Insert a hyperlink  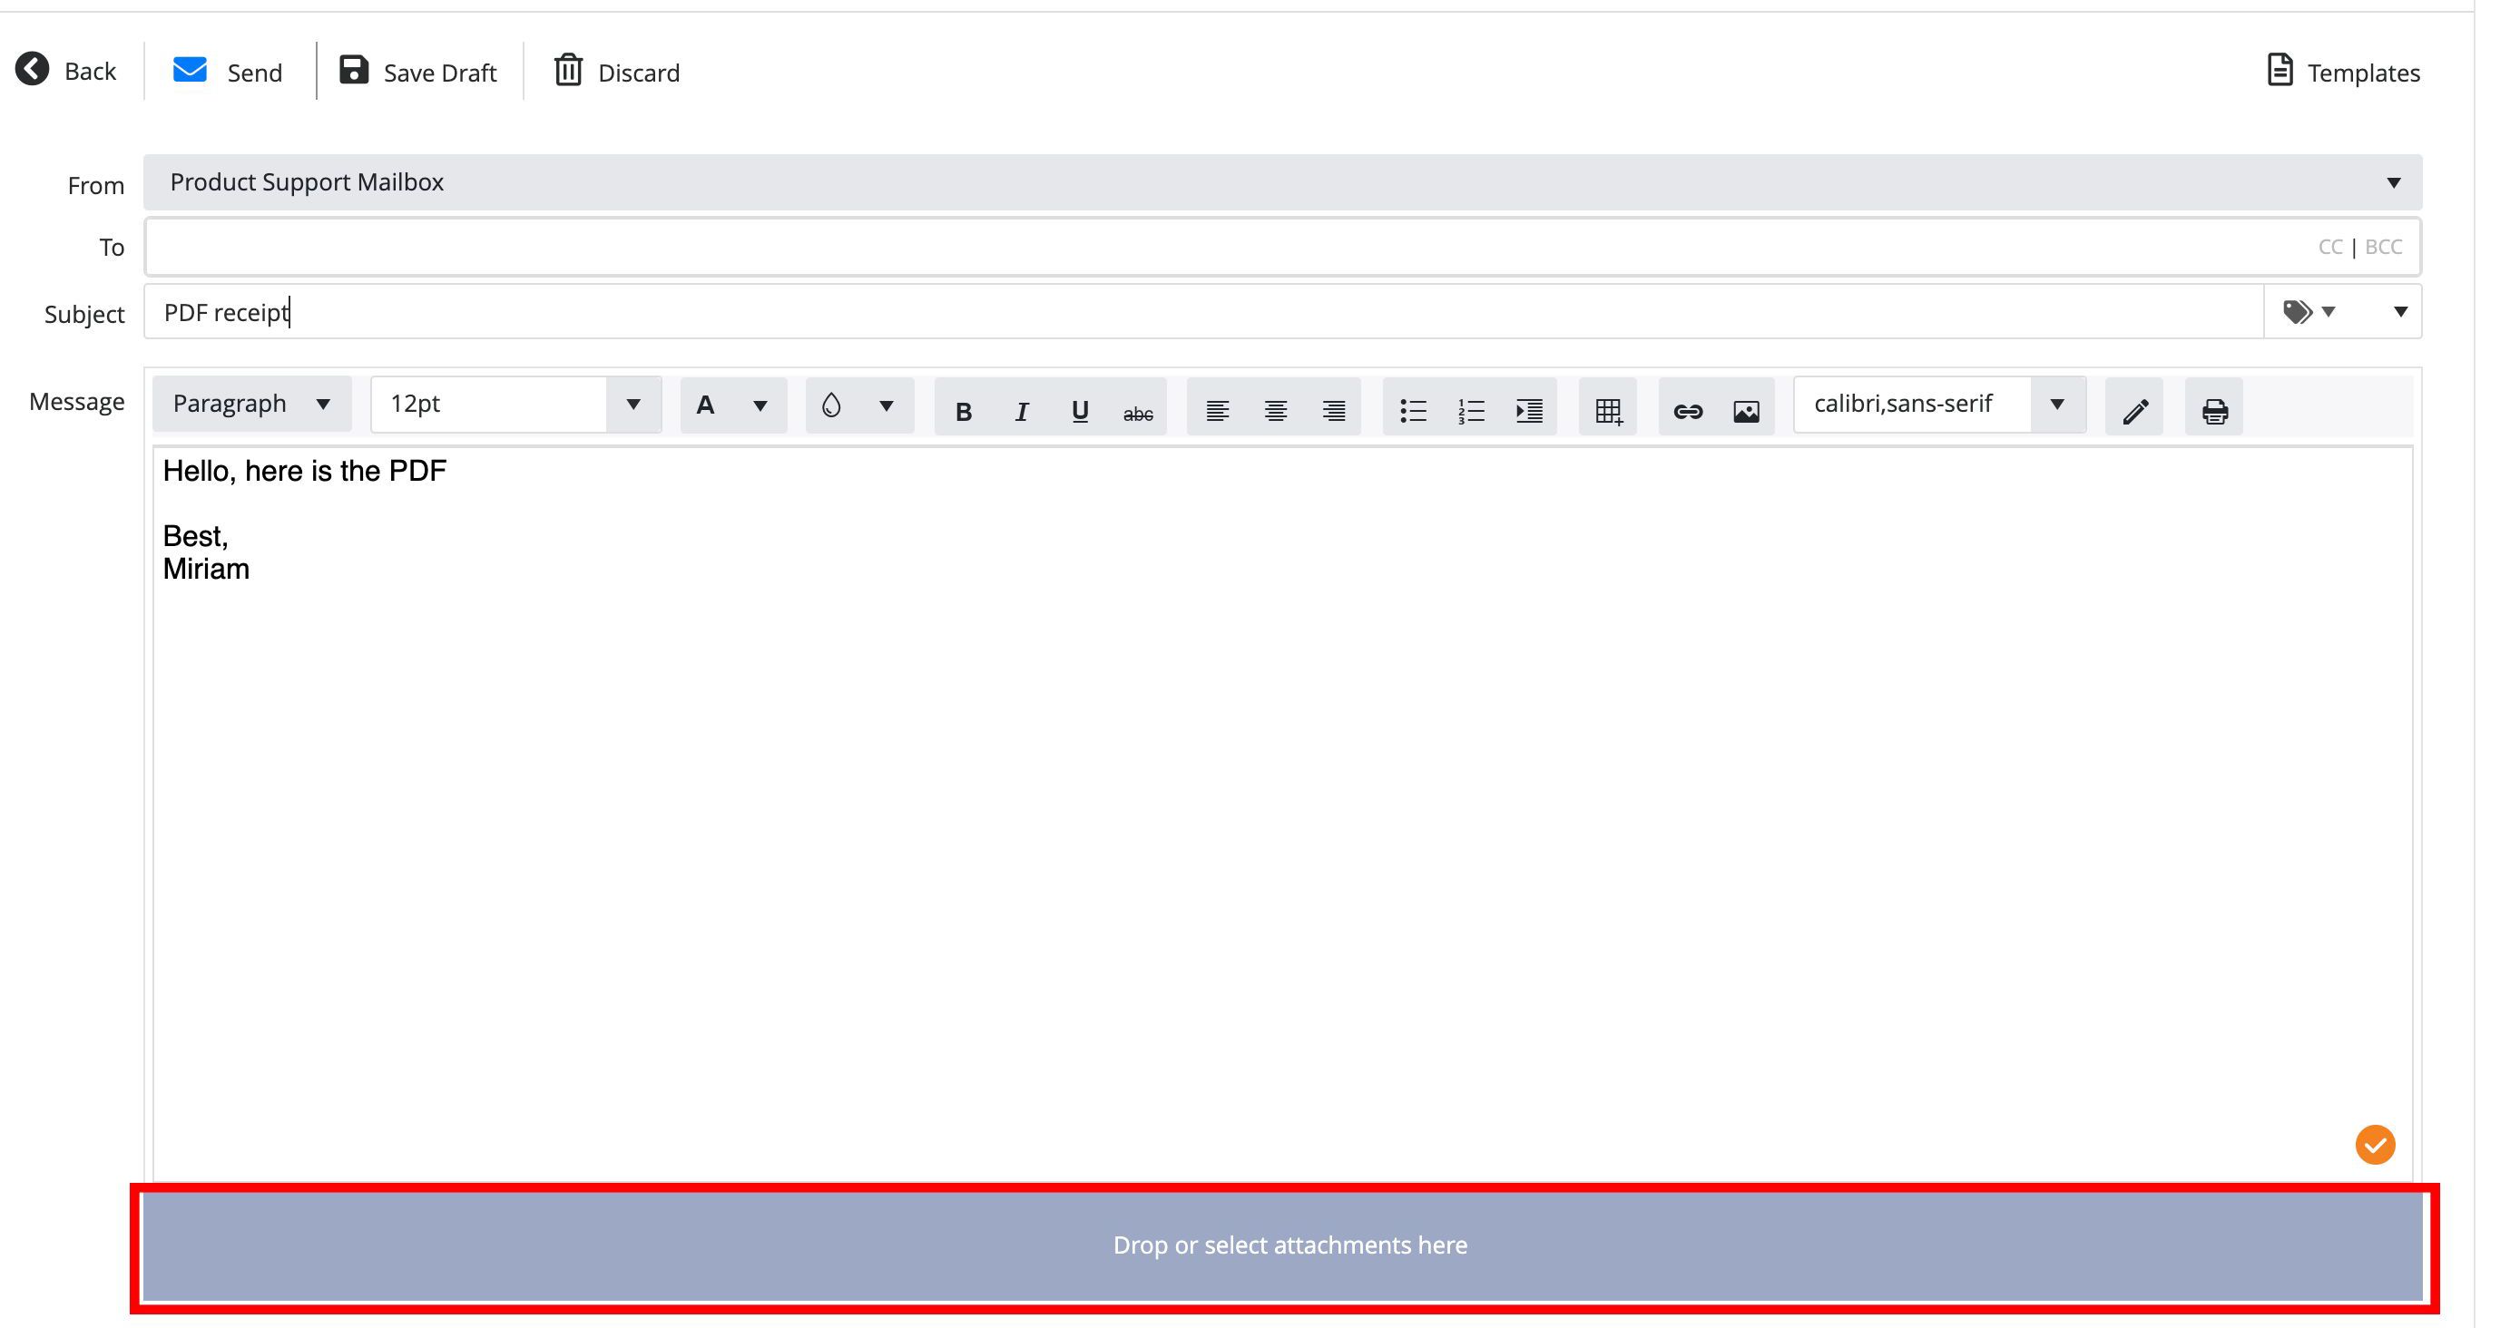click(1688, 411)
